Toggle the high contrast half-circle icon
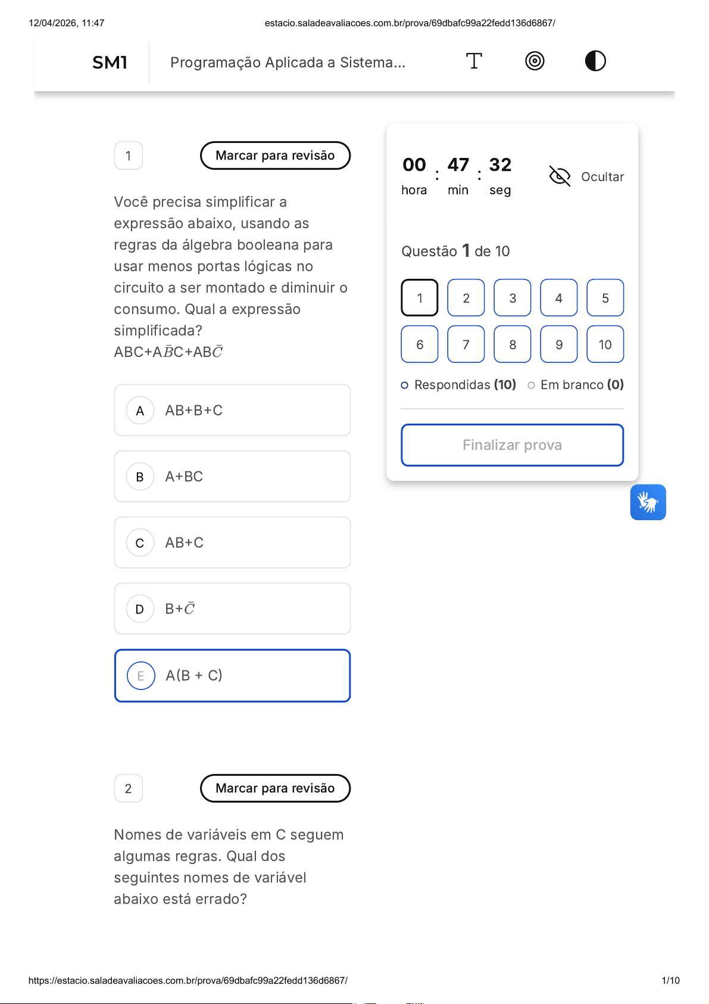Viewport: 709px width, 1004px height. click(x=595, y=61)
